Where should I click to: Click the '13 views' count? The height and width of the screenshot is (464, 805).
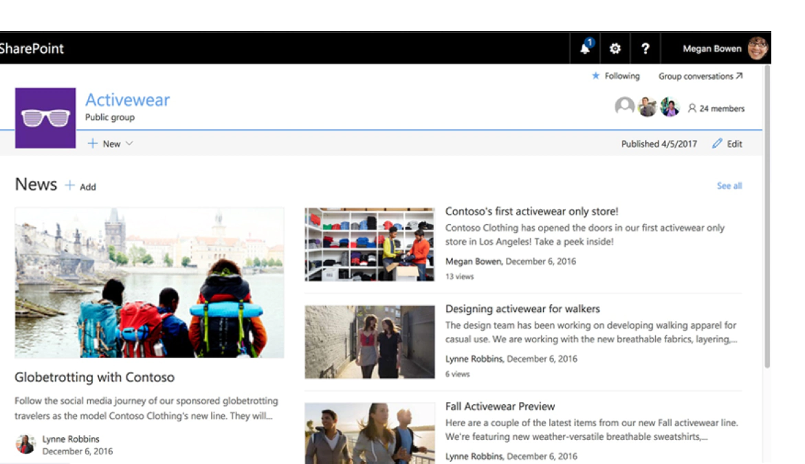pos(459,276)
